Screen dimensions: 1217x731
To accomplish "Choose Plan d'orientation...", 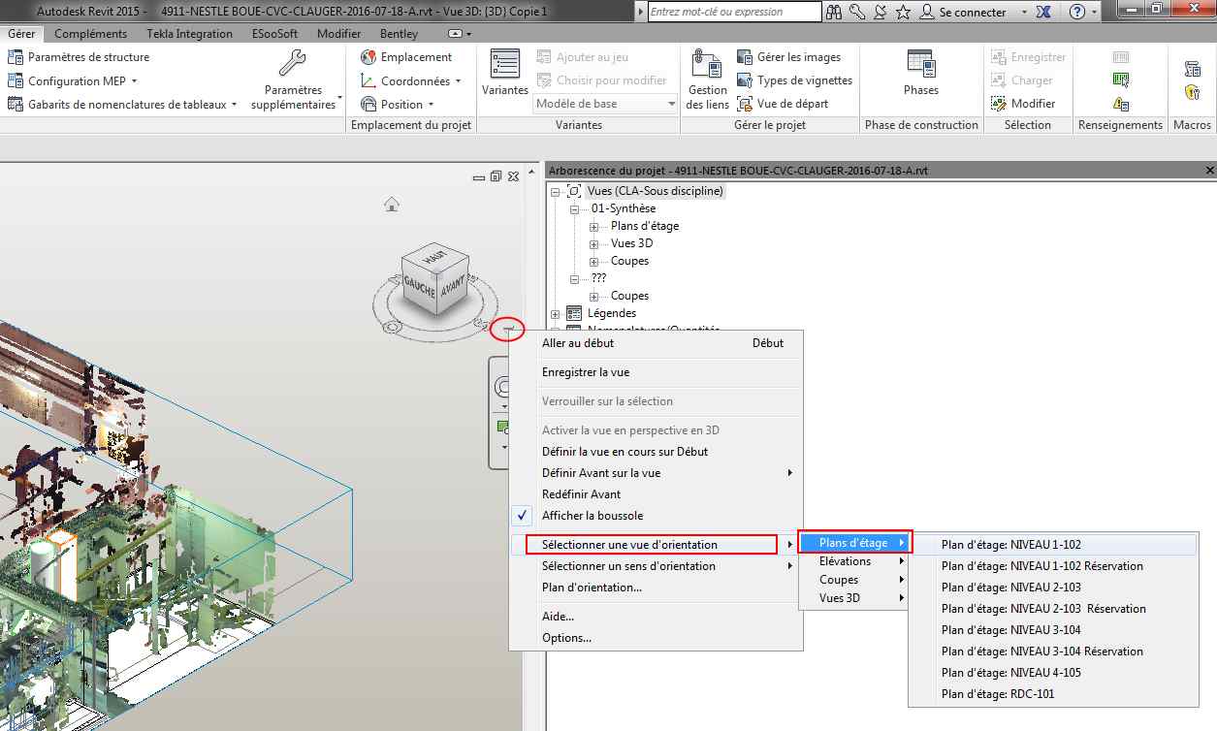I will click(x=657, y=588).
